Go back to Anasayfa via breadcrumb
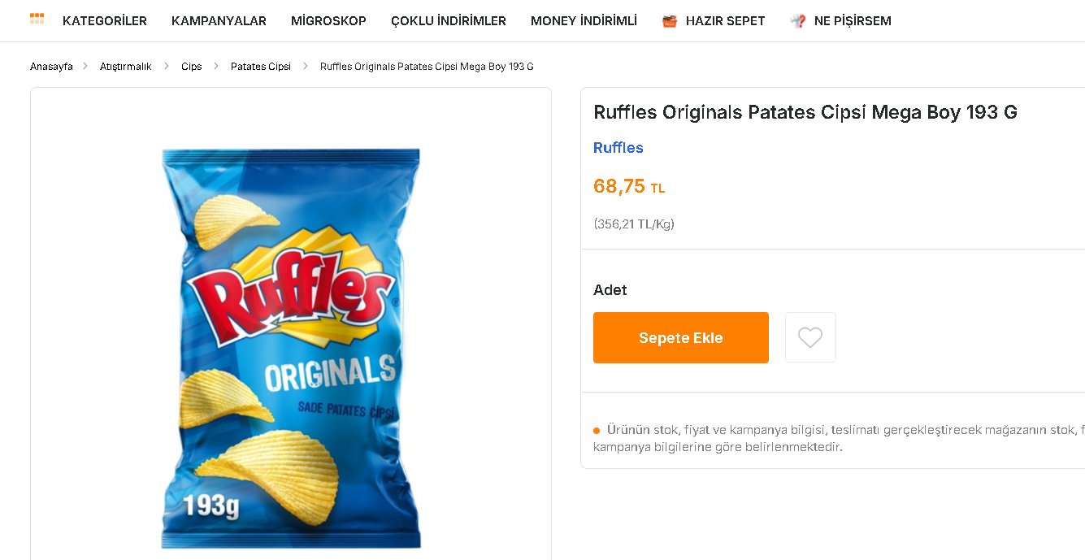This screenshot has height=560, width=1085. click(51, 67)
